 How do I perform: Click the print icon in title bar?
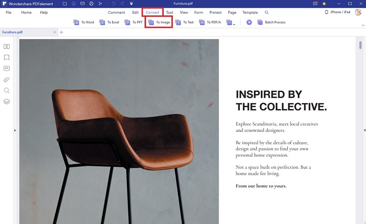tap(91, 4)
